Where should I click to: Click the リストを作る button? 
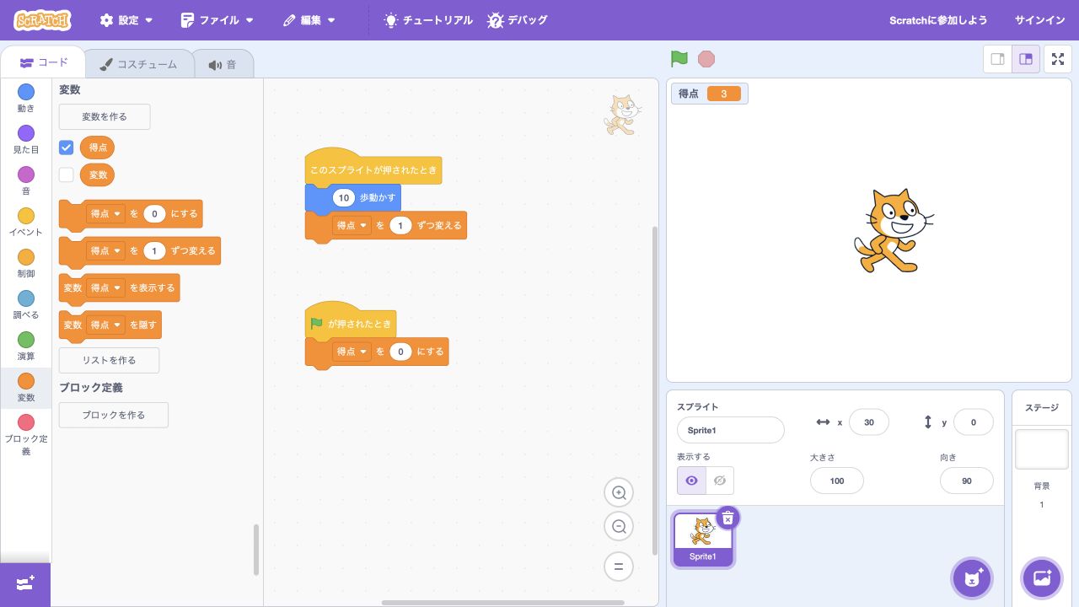click(x=109, y=360)
